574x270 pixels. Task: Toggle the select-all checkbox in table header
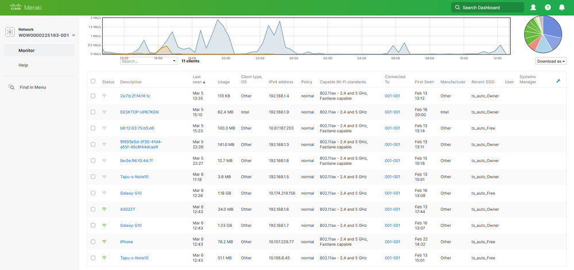93,82
